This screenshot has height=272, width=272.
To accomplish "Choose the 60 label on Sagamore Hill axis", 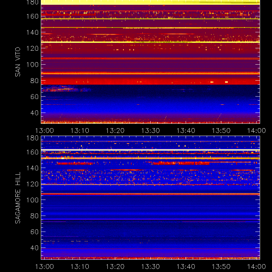I will pos(35,232).
